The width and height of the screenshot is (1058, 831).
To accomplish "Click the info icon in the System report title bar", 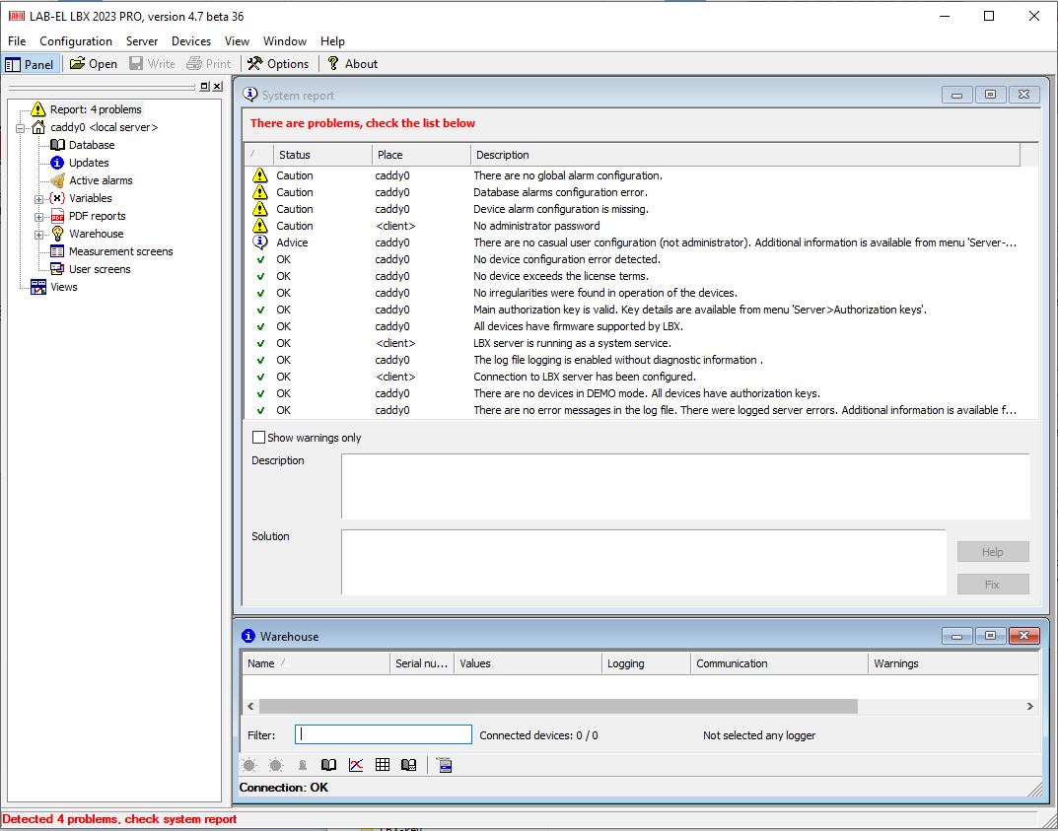I will click(x=250, y=95).
